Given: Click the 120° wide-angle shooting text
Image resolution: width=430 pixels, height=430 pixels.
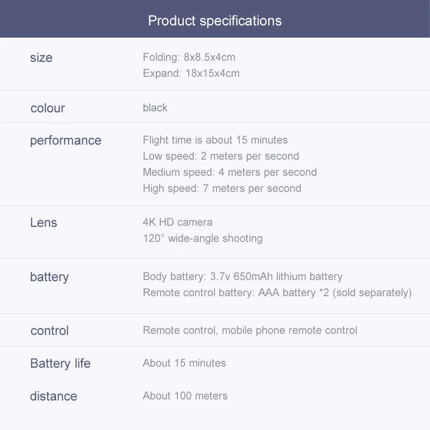Looking at the screenshot, I should 203,238.
